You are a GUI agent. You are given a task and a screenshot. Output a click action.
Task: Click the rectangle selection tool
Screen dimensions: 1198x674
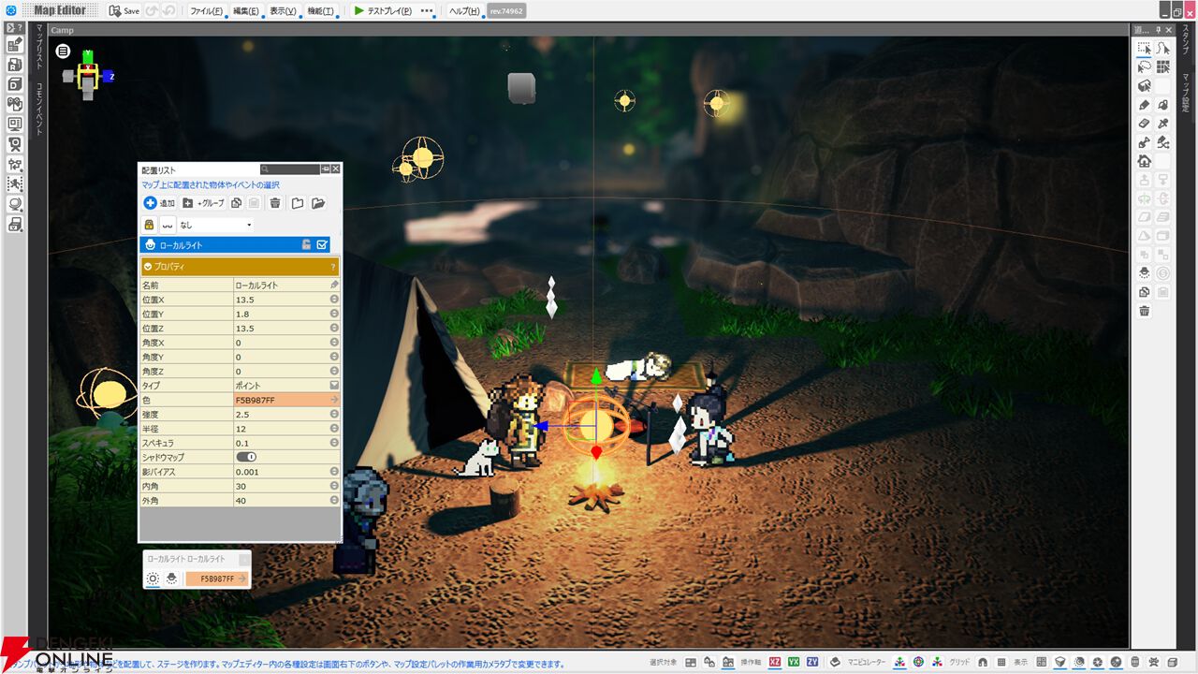(x=1144, y=48)
